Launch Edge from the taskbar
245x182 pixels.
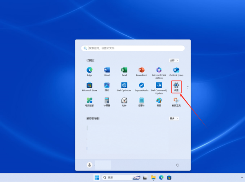pyautogui.click(x=161, y=177)
